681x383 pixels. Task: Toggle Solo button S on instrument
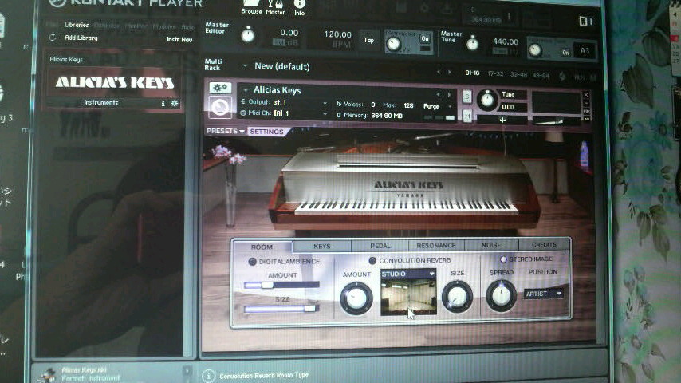click(x=466, y=96)
